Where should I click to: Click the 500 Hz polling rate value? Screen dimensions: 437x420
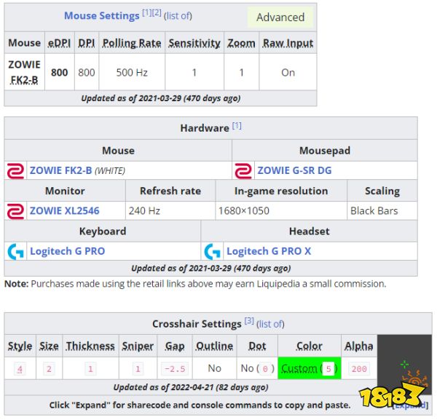(132, 73)
